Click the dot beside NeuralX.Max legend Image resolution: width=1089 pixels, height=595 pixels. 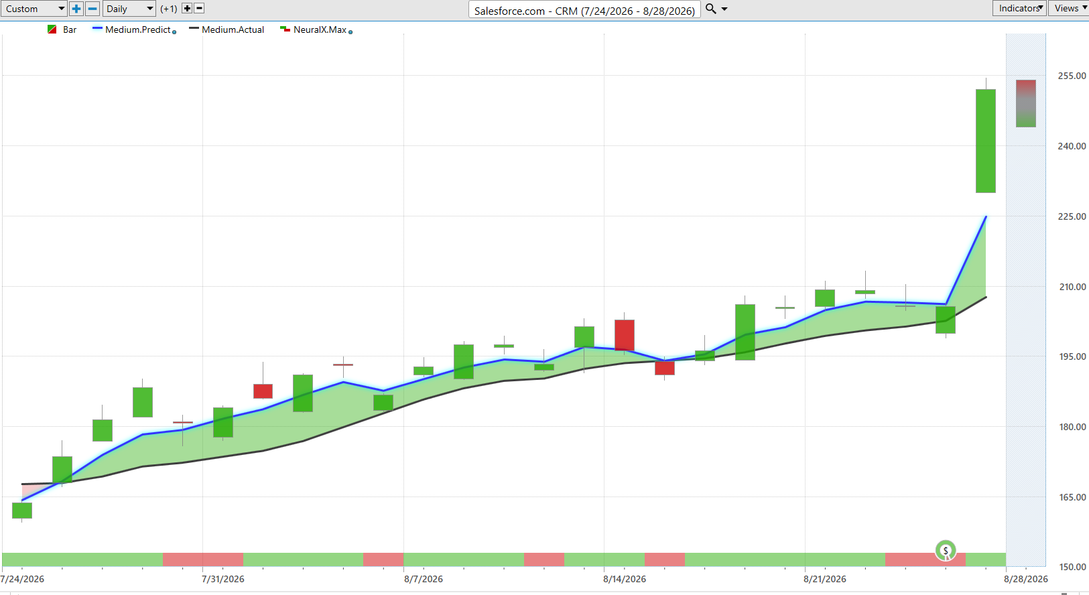point(350,31)
